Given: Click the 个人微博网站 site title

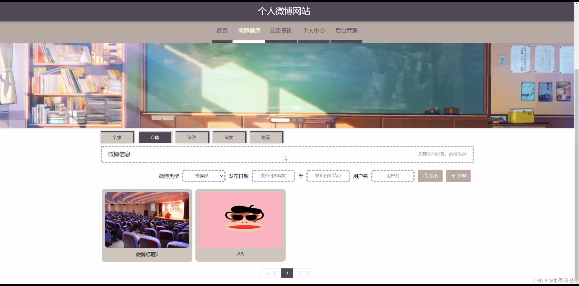Looking at the screenshot, I should [x=284, y=11].
